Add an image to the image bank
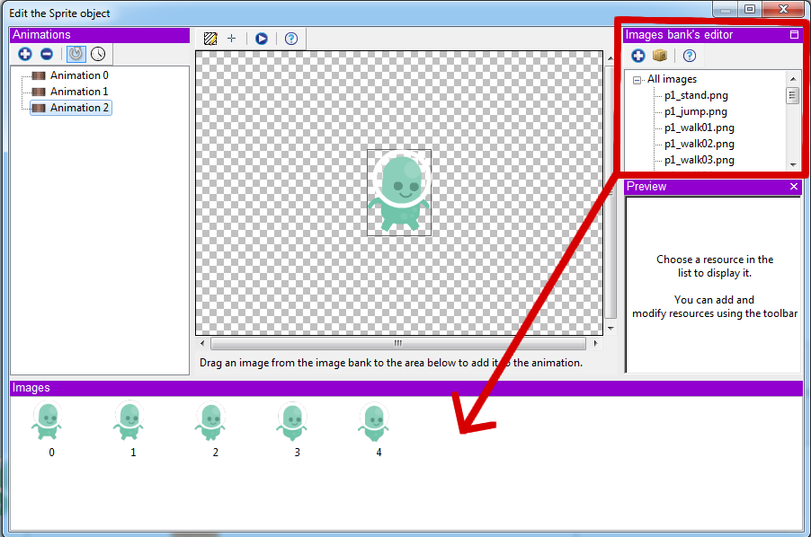This screenshot has width=811, height=537. point(638,56)
